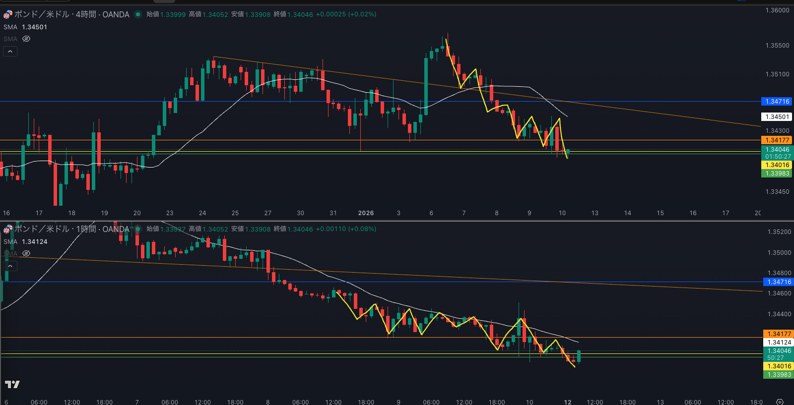Click orange 1.34177 price label in upper chart
Screen dimensions: 794x405
click(x=777, y=140)
